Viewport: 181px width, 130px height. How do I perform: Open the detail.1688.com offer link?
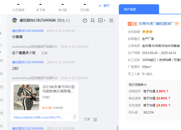(38, 117)
